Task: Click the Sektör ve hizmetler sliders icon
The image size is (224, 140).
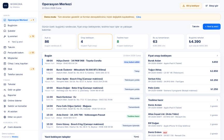Action: click(x=5, y=106)
